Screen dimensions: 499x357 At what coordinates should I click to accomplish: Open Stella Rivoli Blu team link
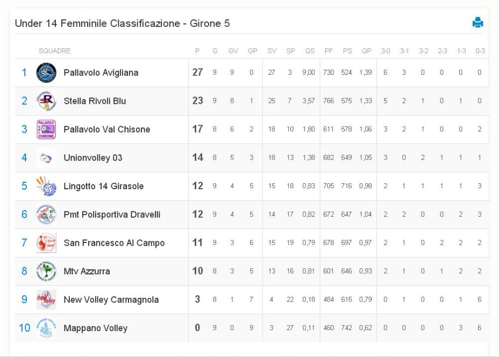coord(95,101)
